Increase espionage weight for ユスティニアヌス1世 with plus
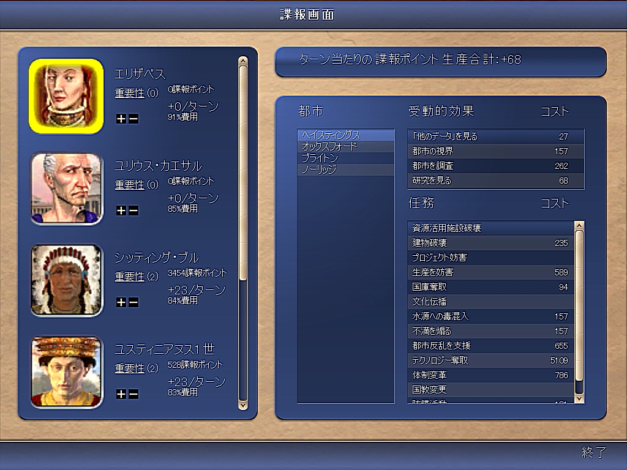 pyautogui.click(x=121, y=395)
